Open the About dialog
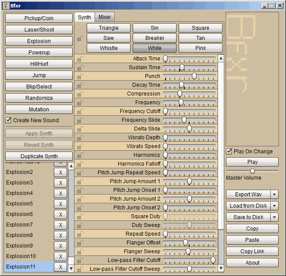286x276 pixels. (252, 263)
